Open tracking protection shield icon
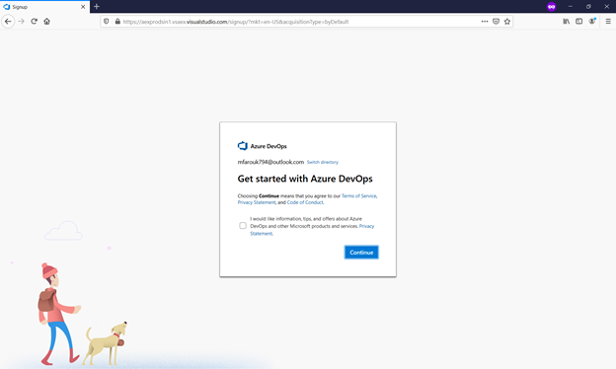The height and width of the screenshot is (369, 616). pos(106,21)
